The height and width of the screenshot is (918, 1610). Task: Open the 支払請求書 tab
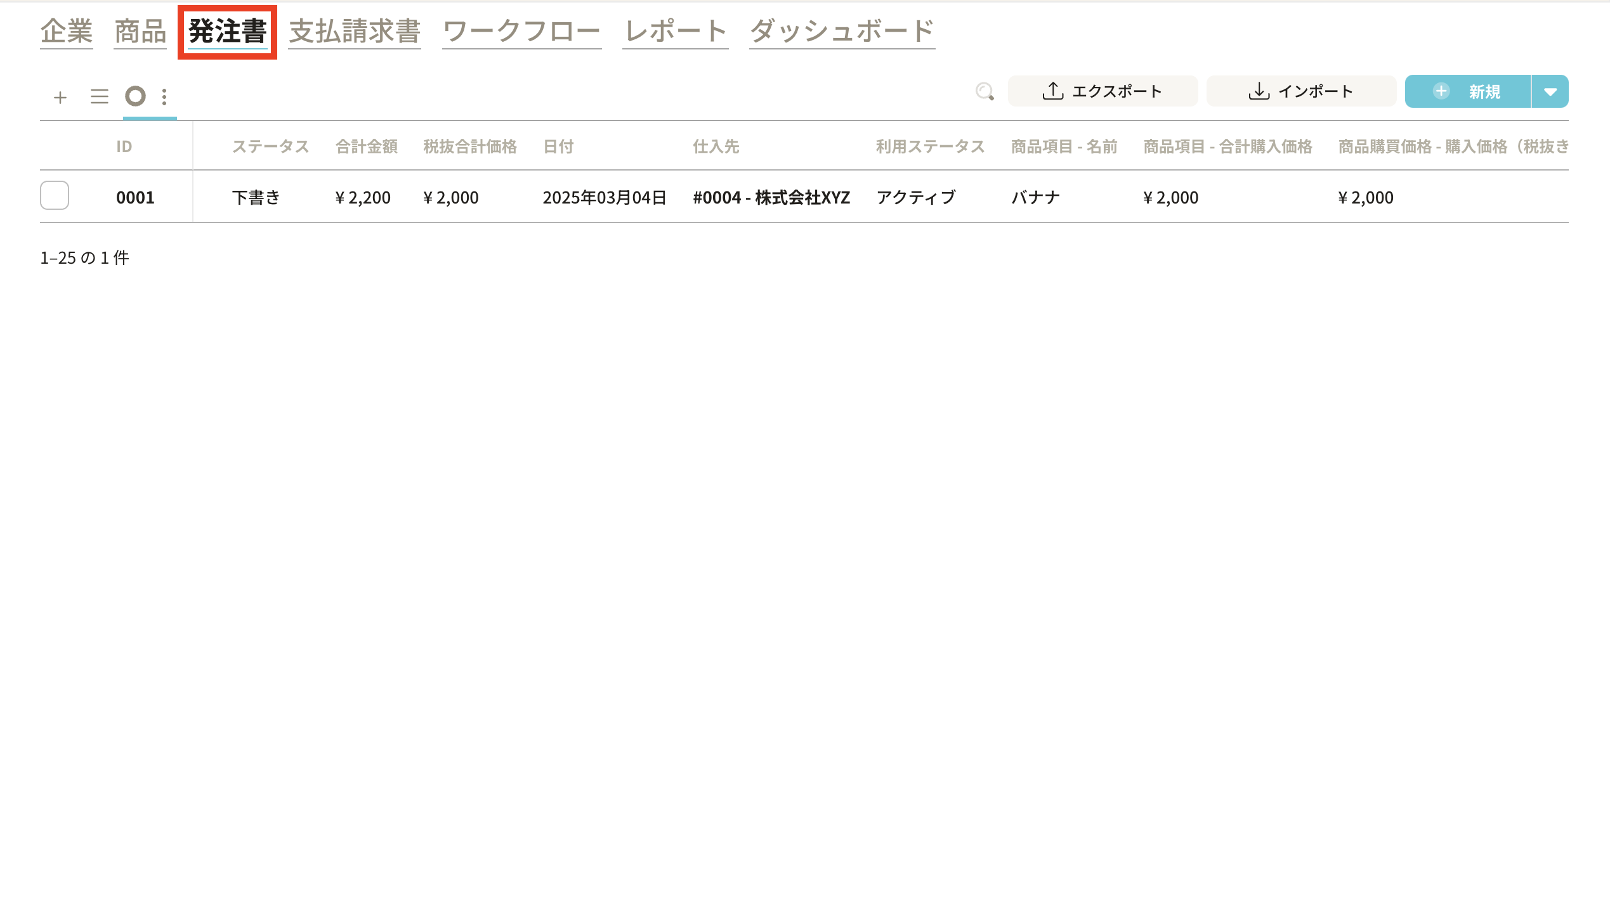tap(355, 31)
